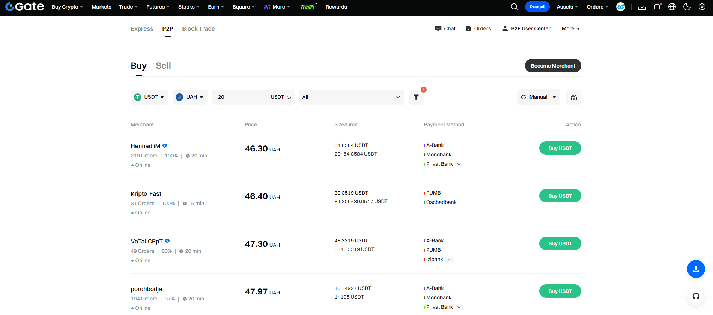Viewport: 713px width, 315px height.
Task: Expand the Earn menu
Action: [216, 7]
